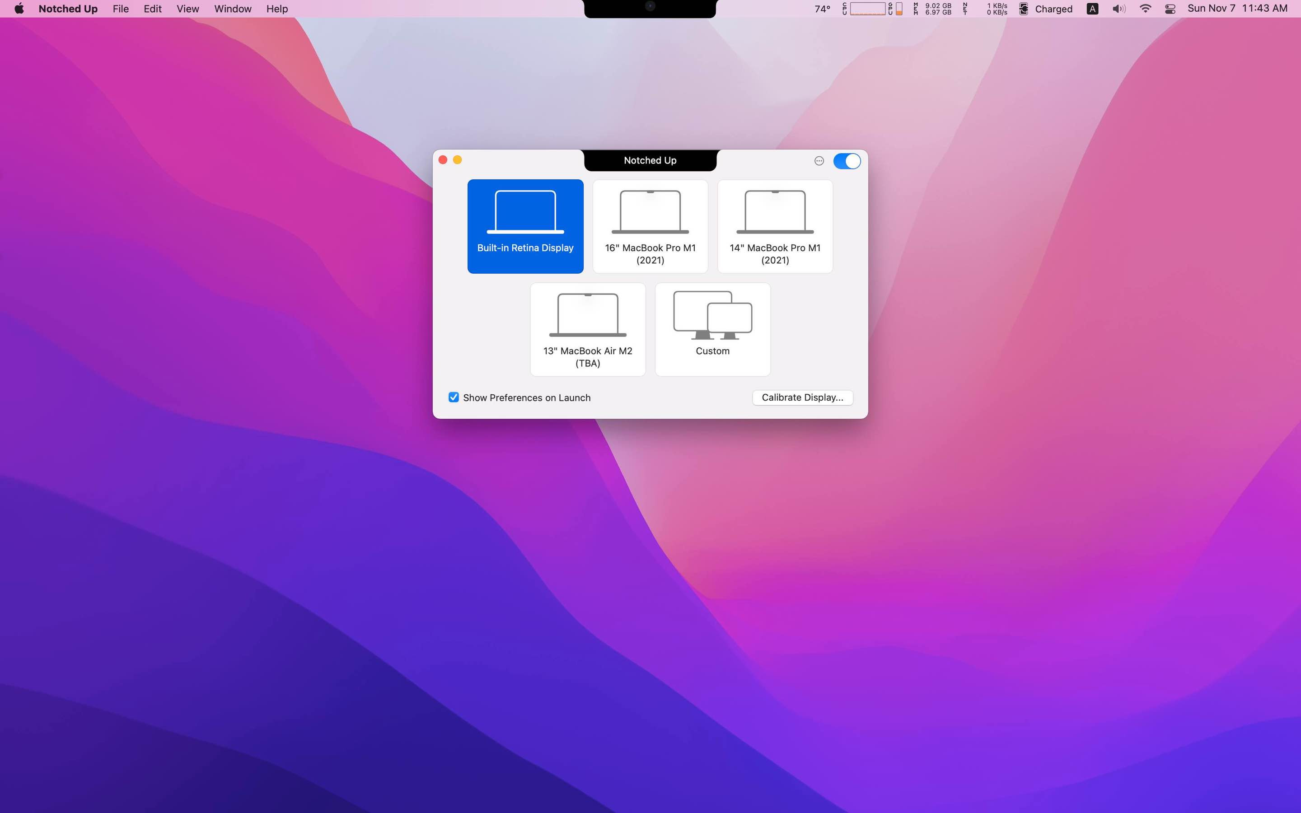Image resolution: width=1301 pixels, height=813 pixels.
Task: Open the File menu
Action: point(121,9)
